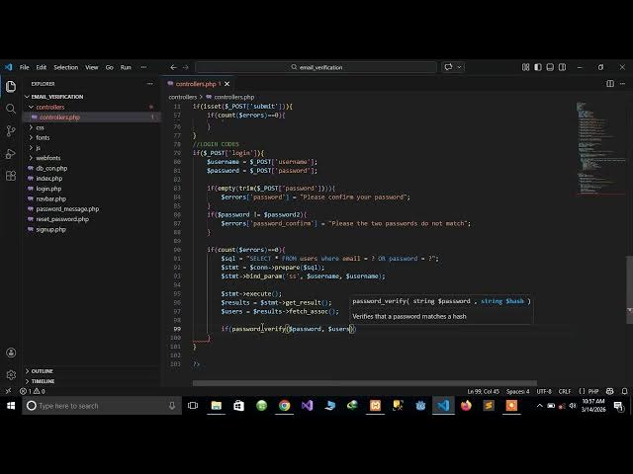Open Google Chrome from the taskbar
The height and width of the screenshot is (474, 633).
tap(284, 406)
